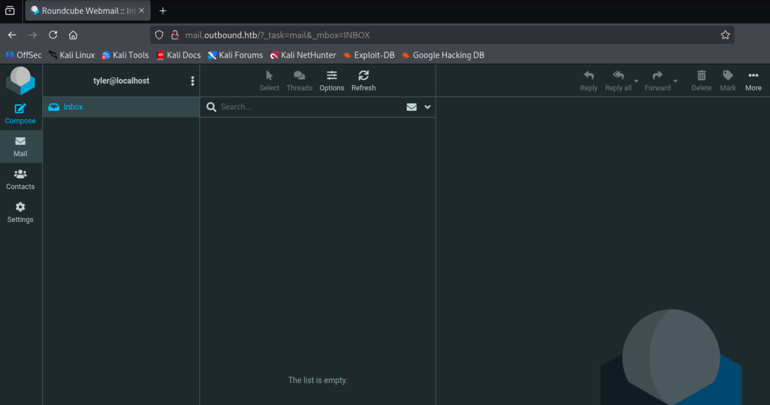Open Roundcube Settings
The height and width of the screenshot is (405, 770).
(x=20, y=211)
